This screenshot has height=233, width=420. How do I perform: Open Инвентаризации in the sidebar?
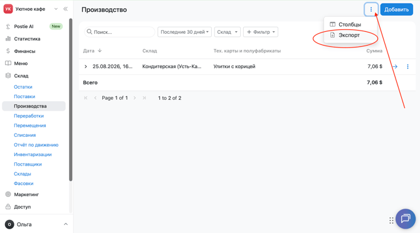(x=33, y=154)
